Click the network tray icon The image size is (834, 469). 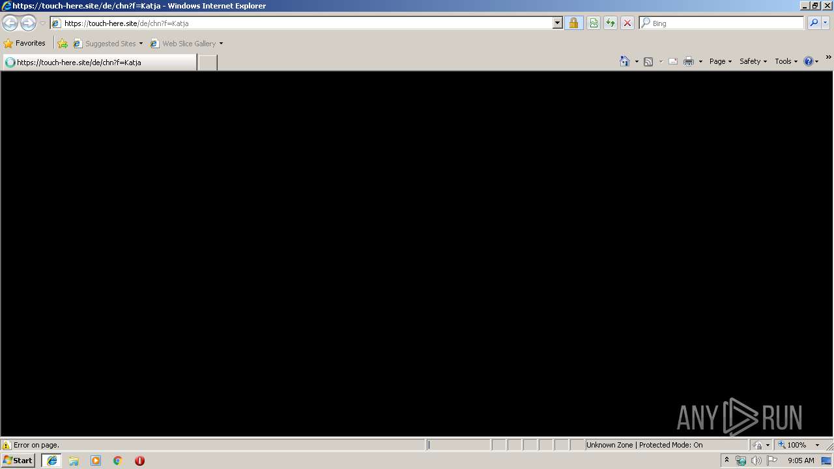(x=741, y=461)
